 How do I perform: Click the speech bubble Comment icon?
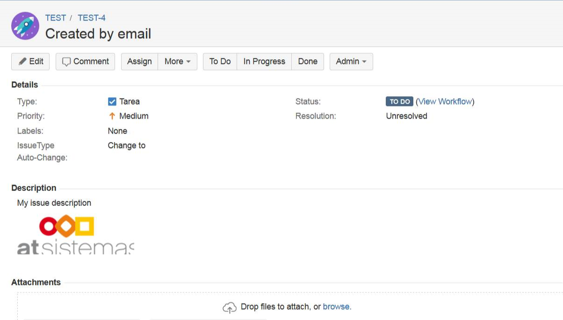click(66, 62)
